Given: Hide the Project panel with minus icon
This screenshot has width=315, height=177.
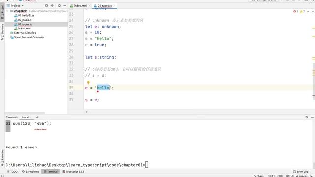Looking at the screenshot, I should (x=65, y=6).
